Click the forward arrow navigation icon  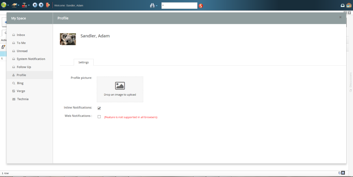click(41, 5)
